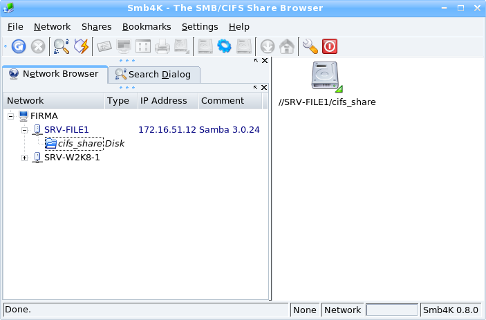Click the magnifier search network toolbar icon
486x320 pixels.
[x=62, y=46]
